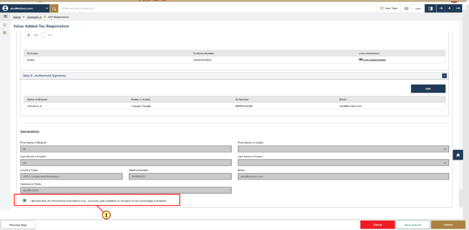Click the Home breadcrumb link

coord(17,17)
